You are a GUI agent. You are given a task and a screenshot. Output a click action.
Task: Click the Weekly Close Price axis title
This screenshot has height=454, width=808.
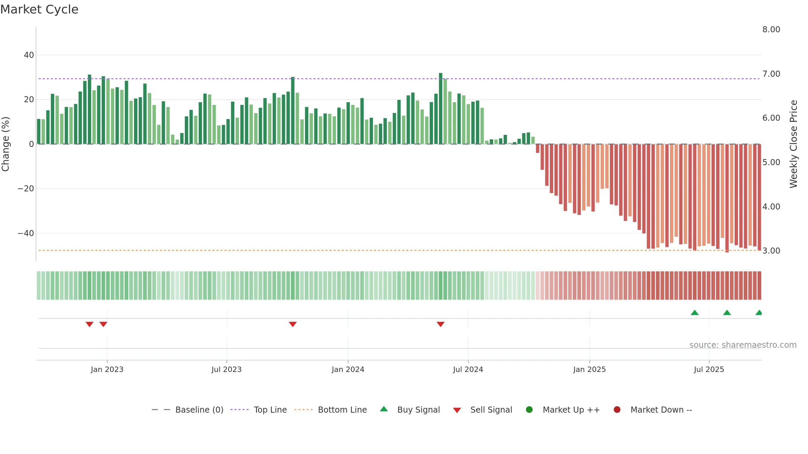pyautogui.click(x=794, y=144)
